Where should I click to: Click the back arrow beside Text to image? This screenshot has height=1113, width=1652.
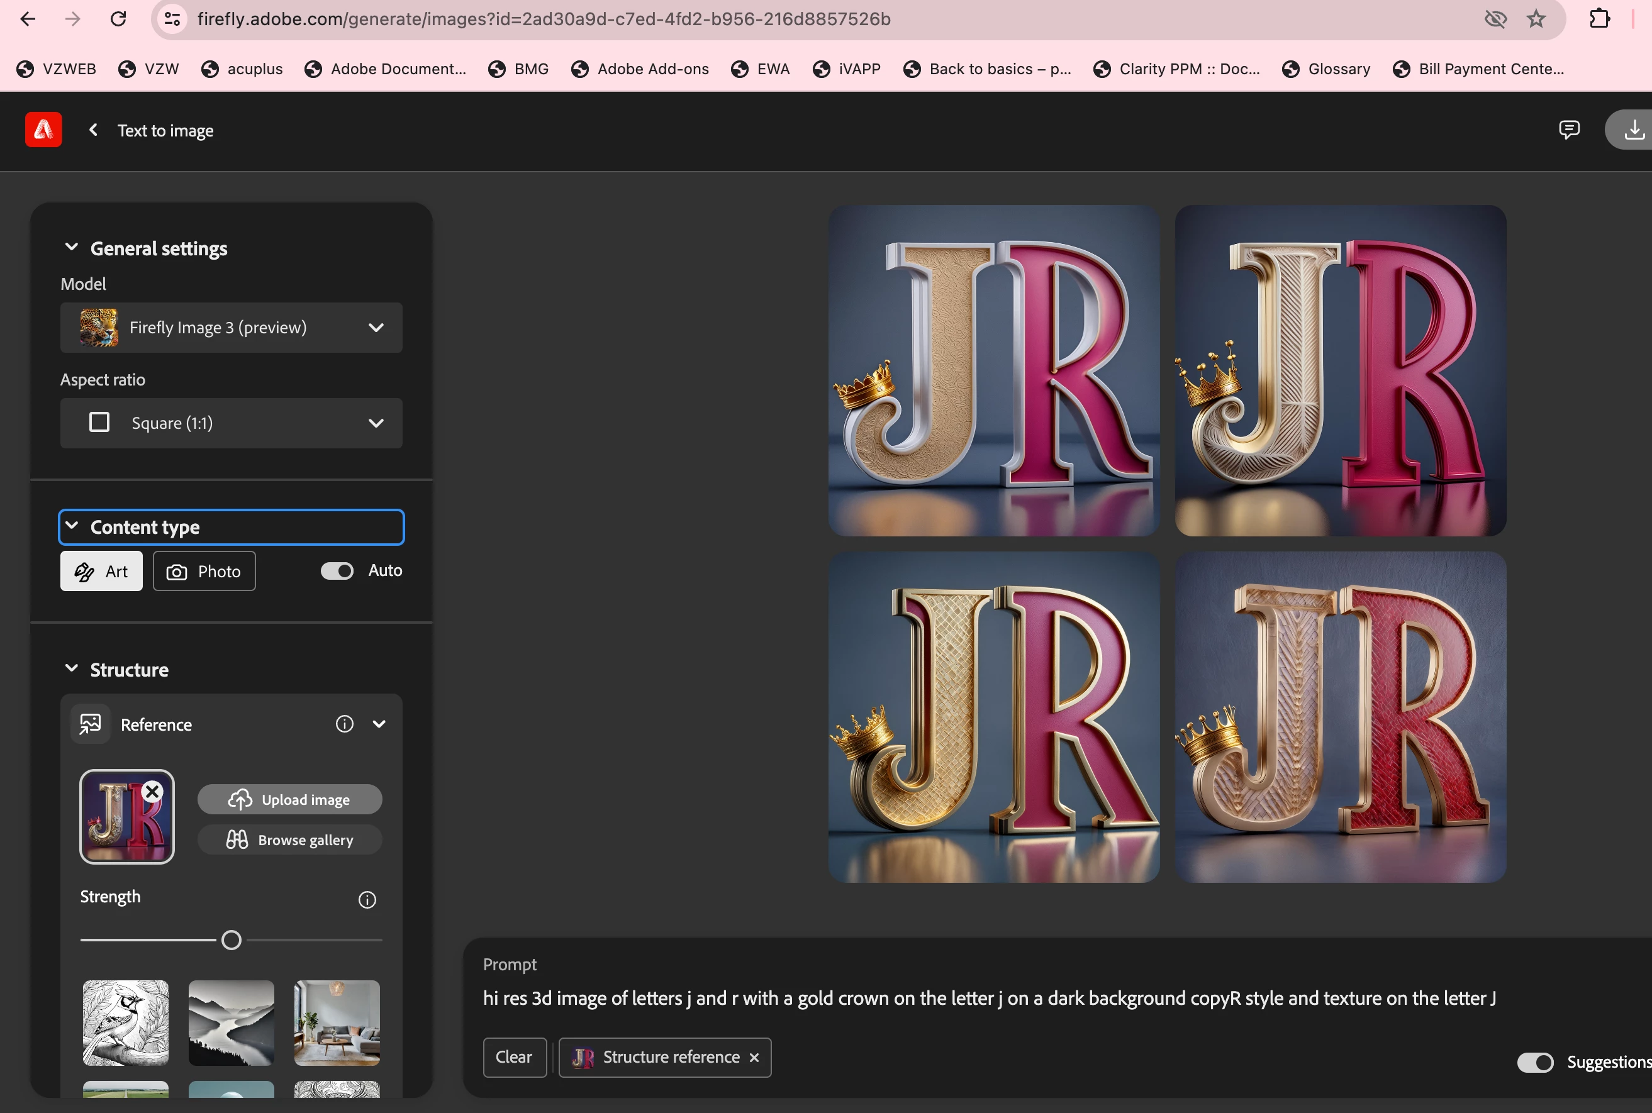(93, 130)
